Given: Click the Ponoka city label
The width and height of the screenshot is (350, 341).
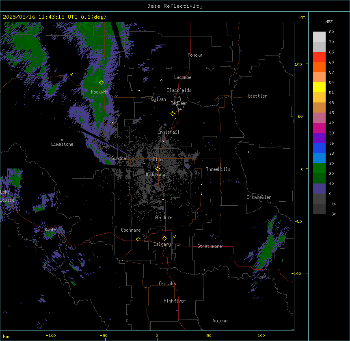Looking at the screenshot, I should pos(195,55).
